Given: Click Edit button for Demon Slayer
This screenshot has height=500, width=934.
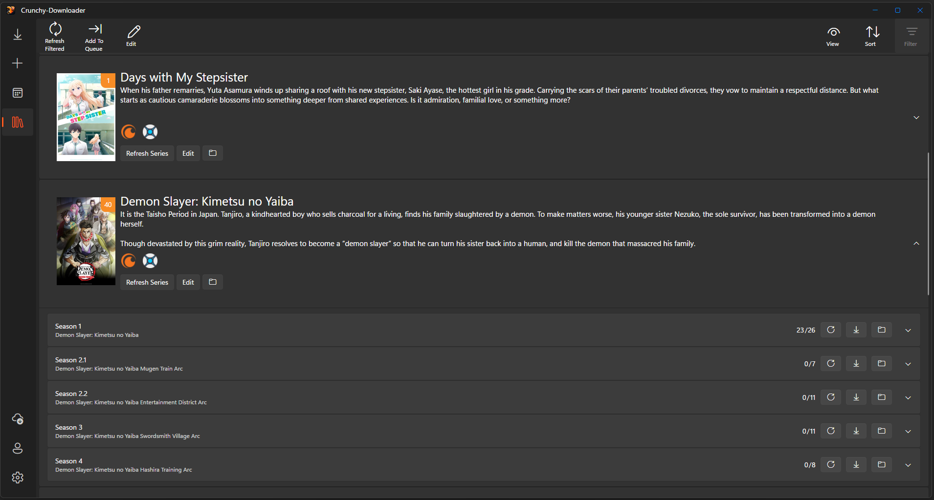Looking at the screenshot, I should pyautogui.click(x=188, y=282).
